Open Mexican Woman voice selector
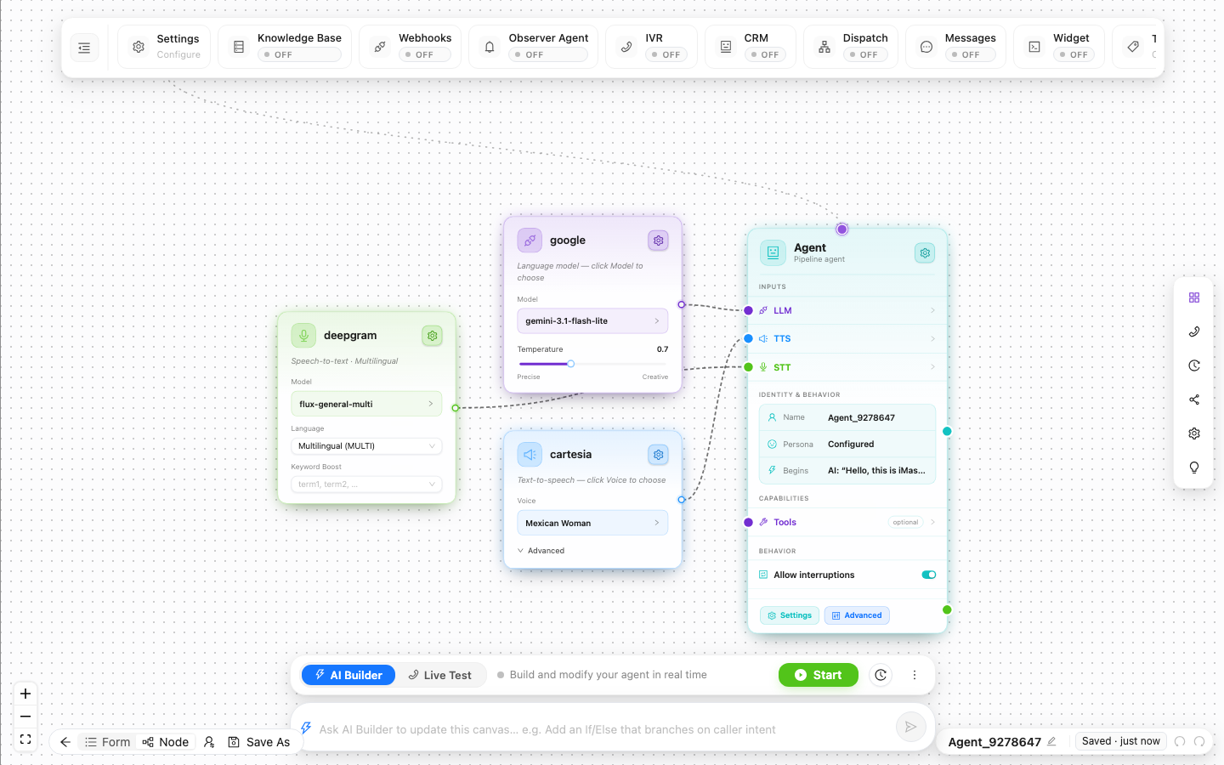The image size is (1224, 765). pos(592,523)
